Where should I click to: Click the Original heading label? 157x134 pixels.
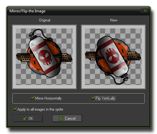point(45,20)
